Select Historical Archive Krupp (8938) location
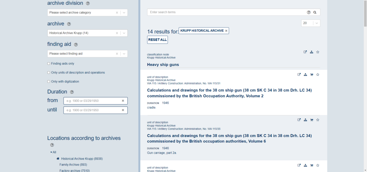This screenshot has width=367, height=172. pos(82,159)
